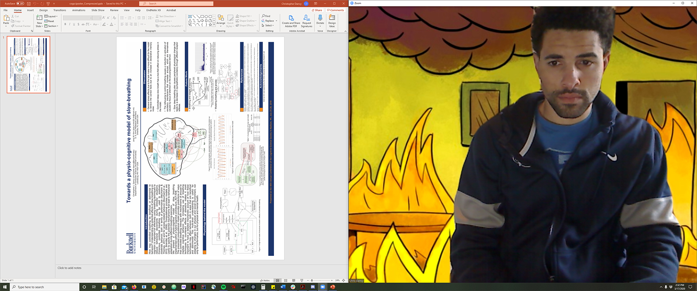Open Customize Quick Access Toolbar dropdown
Image resolution: width=697 pixels, height=291 pixels.
(x=53, y=4)
